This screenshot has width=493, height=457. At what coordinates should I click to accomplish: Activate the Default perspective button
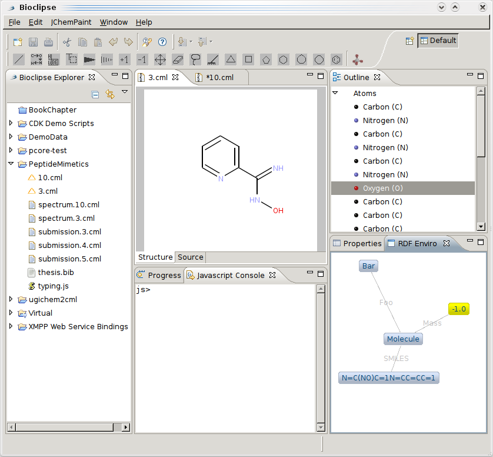(438, 41)
